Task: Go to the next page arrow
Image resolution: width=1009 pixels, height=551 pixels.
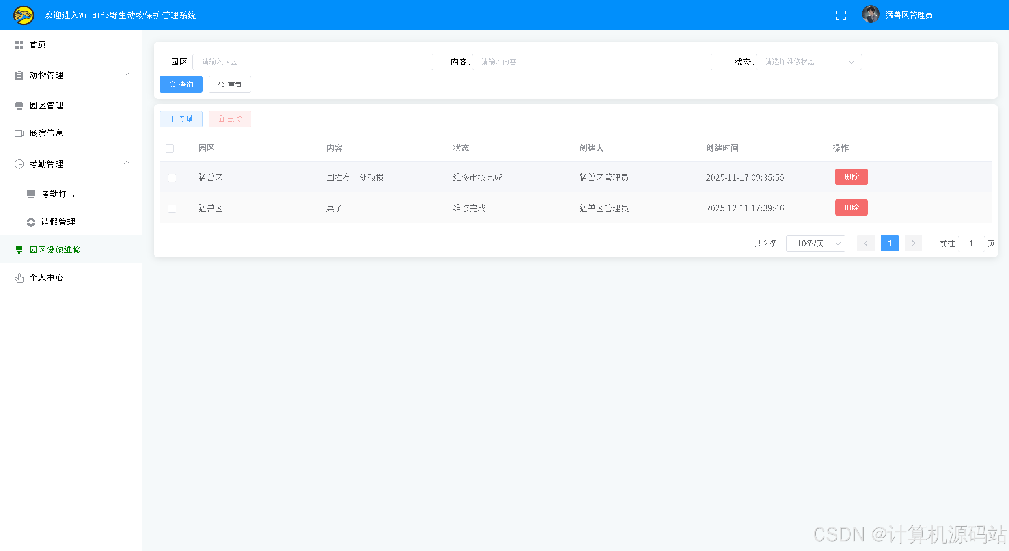Action: (x=913, y=244)
